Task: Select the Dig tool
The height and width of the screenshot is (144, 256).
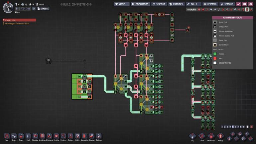Action: click(192, 136)
